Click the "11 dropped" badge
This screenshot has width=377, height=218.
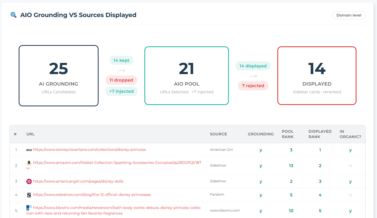click(121, 80)
